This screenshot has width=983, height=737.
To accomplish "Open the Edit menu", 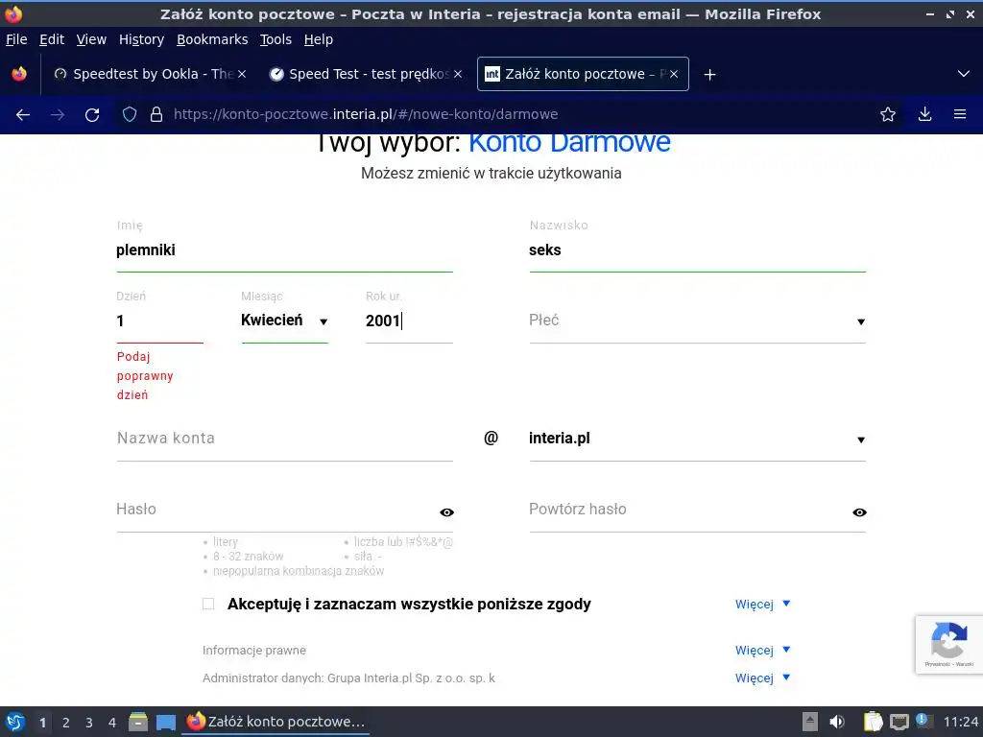I will click(x=52, y=39).
